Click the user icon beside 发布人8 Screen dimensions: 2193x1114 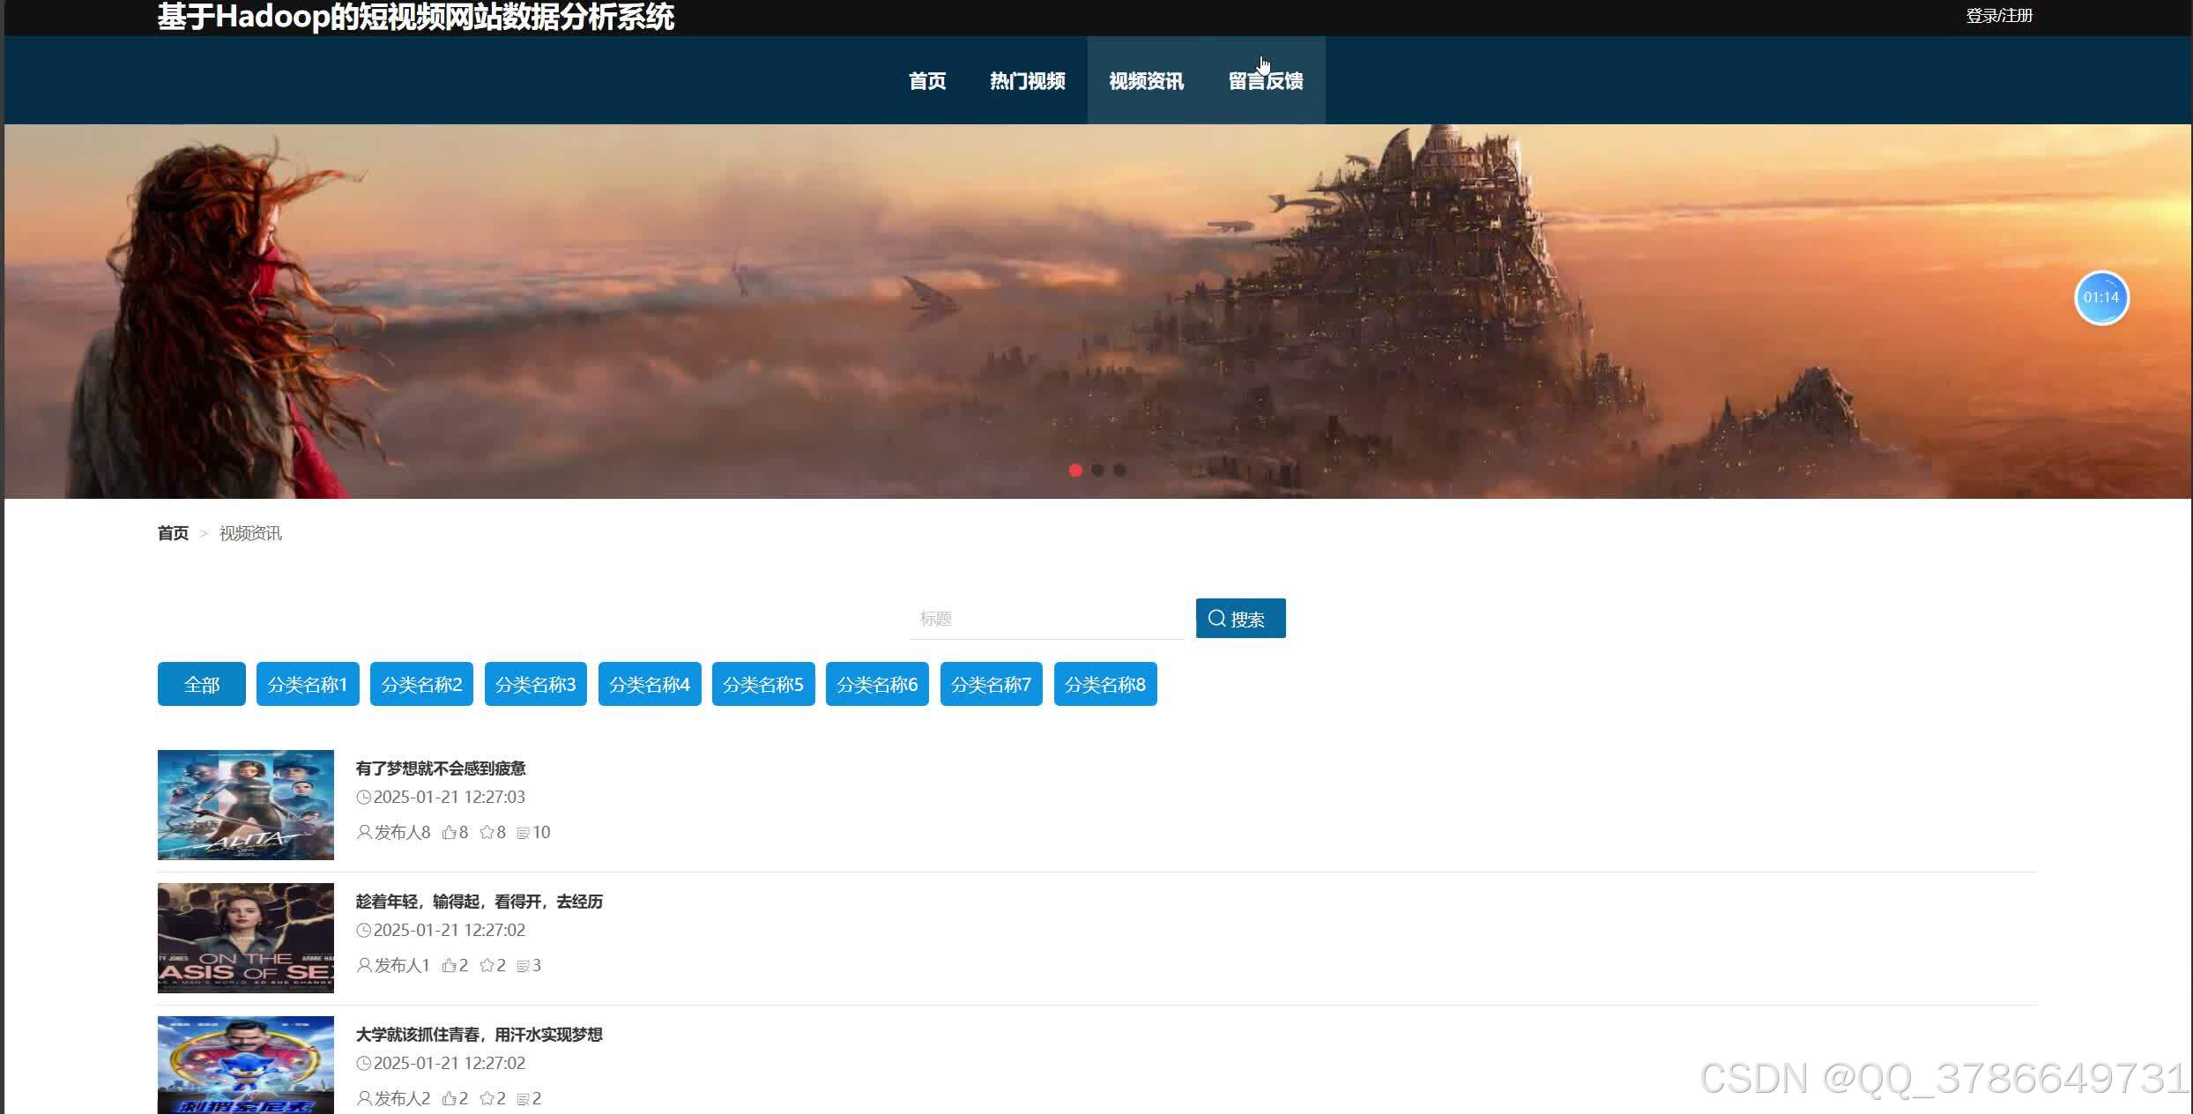pyautogui.click(x=364, y=832)
